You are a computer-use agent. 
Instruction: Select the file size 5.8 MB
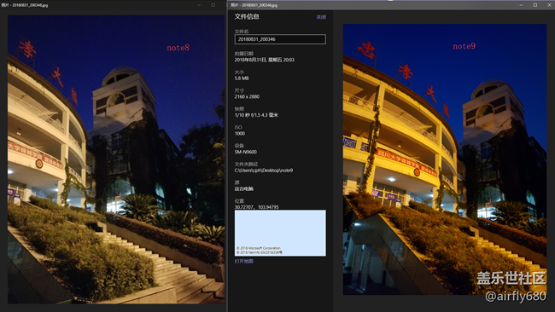[242, 78]
